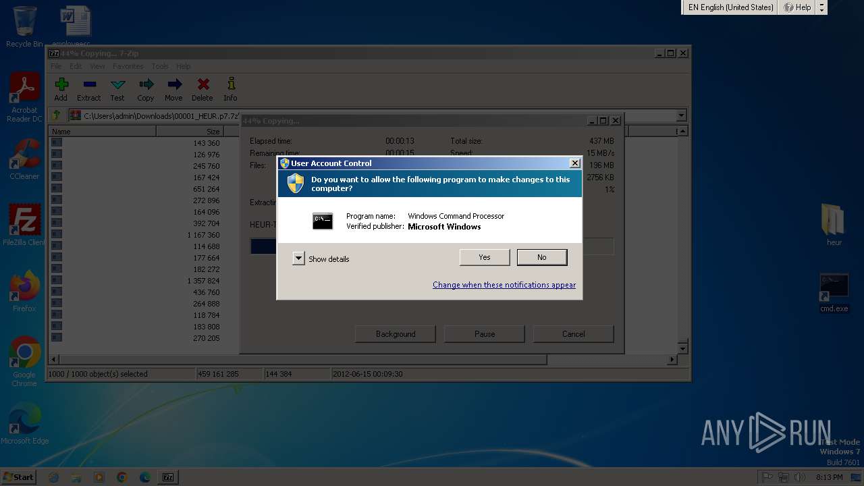Sort by the Size column header
The width and height of the screenshot is (864, 486).
190,131
